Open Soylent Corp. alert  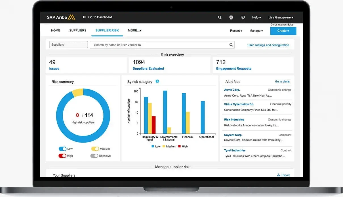233,135
